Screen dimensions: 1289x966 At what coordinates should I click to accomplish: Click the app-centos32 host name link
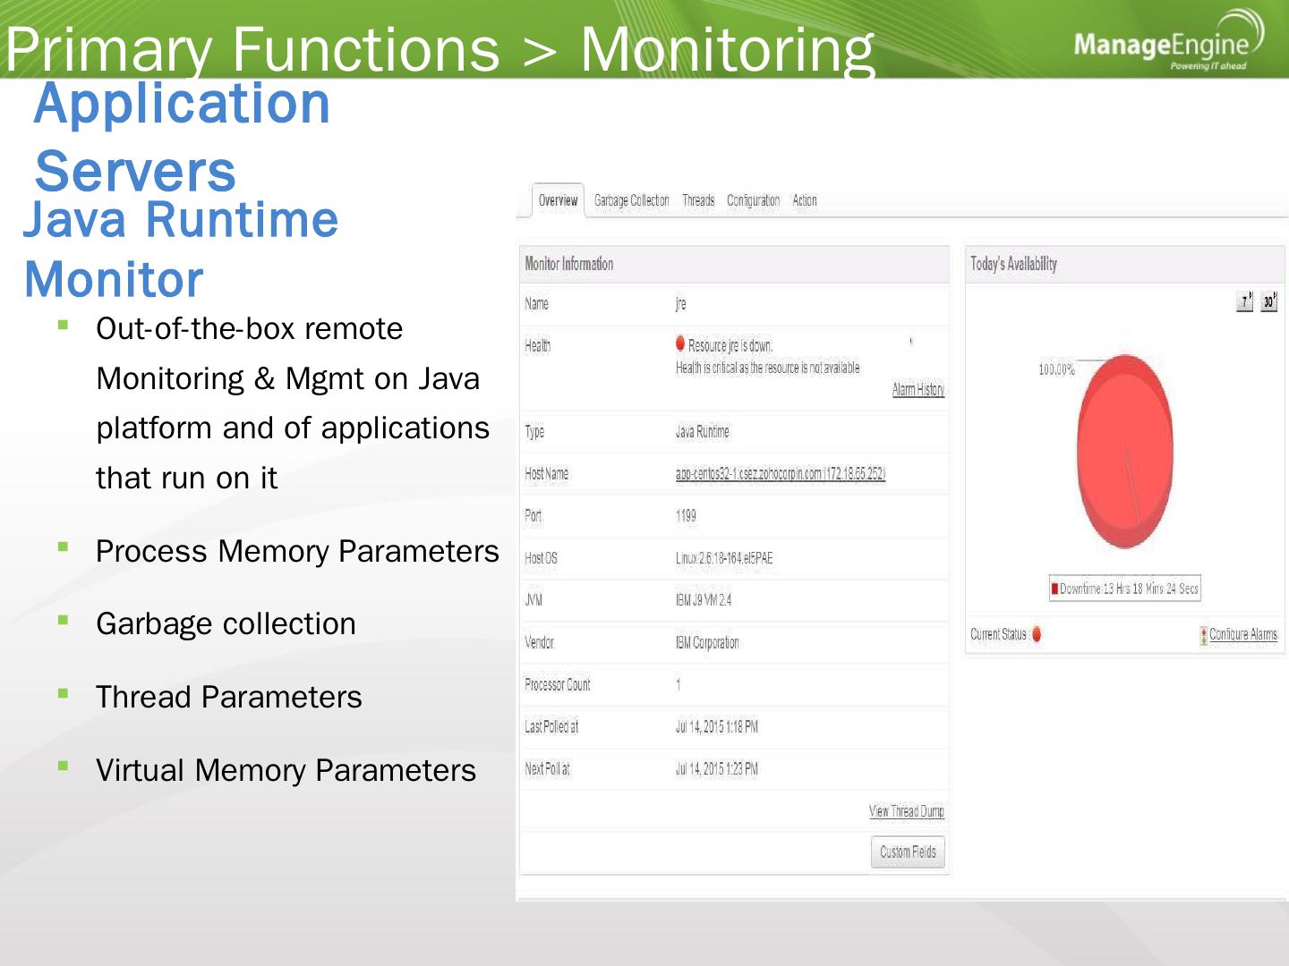click(780, 474)
